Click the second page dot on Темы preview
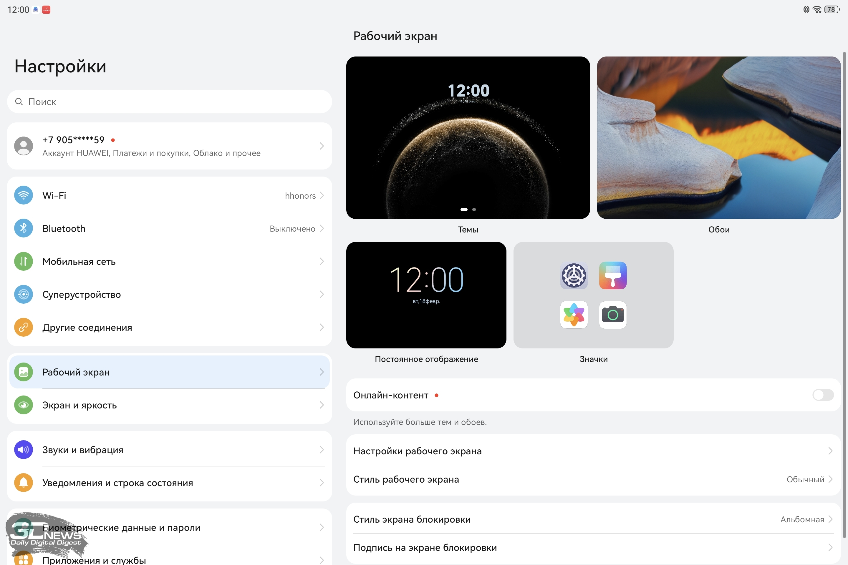Viewport: 848px width, 565px height. click(x=474, y=209)
